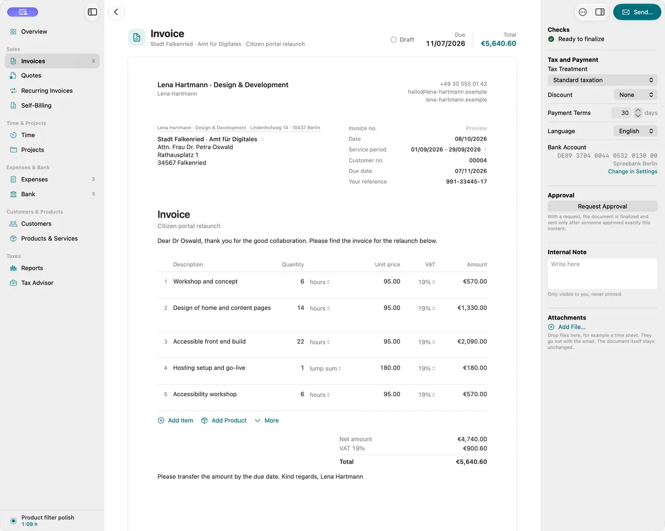Toggle the left sidebar icon
Viewport: 665px width, 531px height.
(92, 12)
